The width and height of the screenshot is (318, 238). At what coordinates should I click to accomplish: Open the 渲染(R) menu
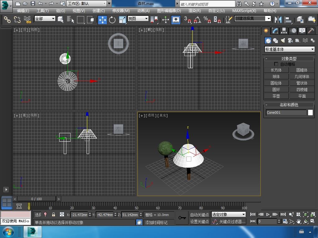pos(194,11)
